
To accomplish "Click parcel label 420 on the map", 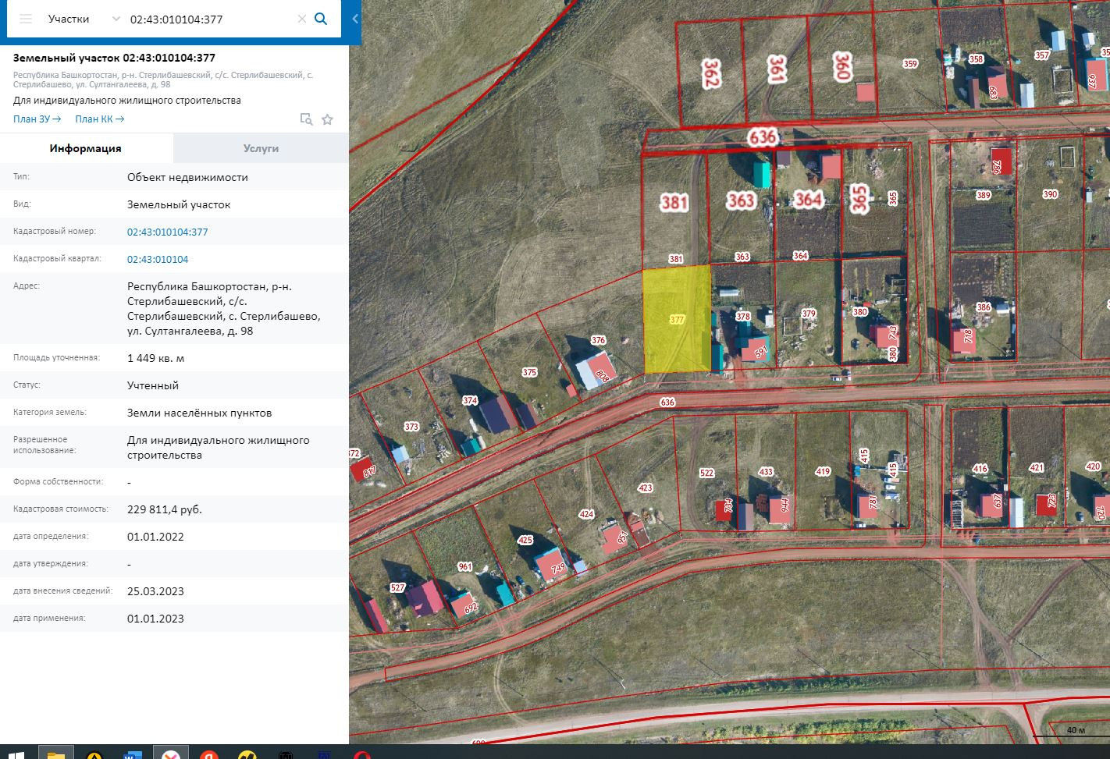I will (x=1093, y=466).
